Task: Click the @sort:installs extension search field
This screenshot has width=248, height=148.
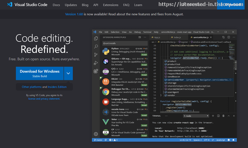Action: [125, 43]
